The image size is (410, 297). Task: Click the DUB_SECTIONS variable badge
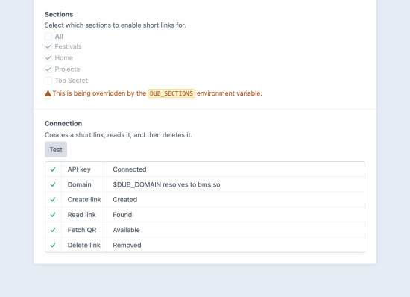171,93
